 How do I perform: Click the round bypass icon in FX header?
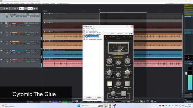[130, 34]
